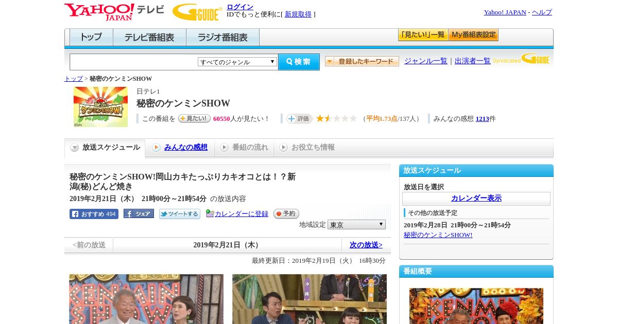Expand the 登録したキーワード dropdown
This screenshot has height=324, width=618.
pos(362,61)
